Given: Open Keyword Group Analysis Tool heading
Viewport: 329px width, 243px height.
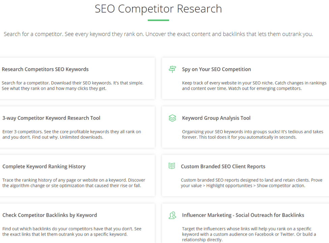Looking at the screenshot, I should [x=216, y=118].
